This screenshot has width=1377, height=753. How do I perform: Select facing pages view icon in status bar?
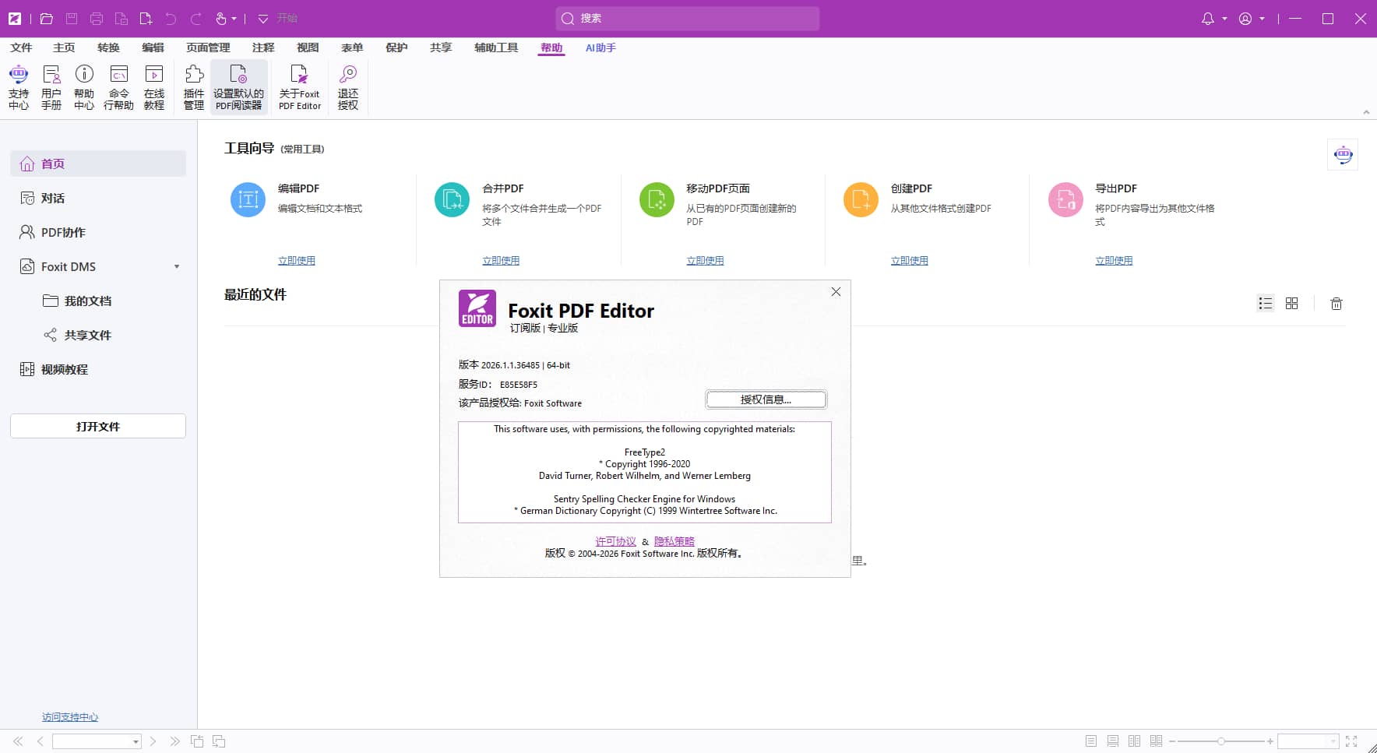click(1135, 741)
